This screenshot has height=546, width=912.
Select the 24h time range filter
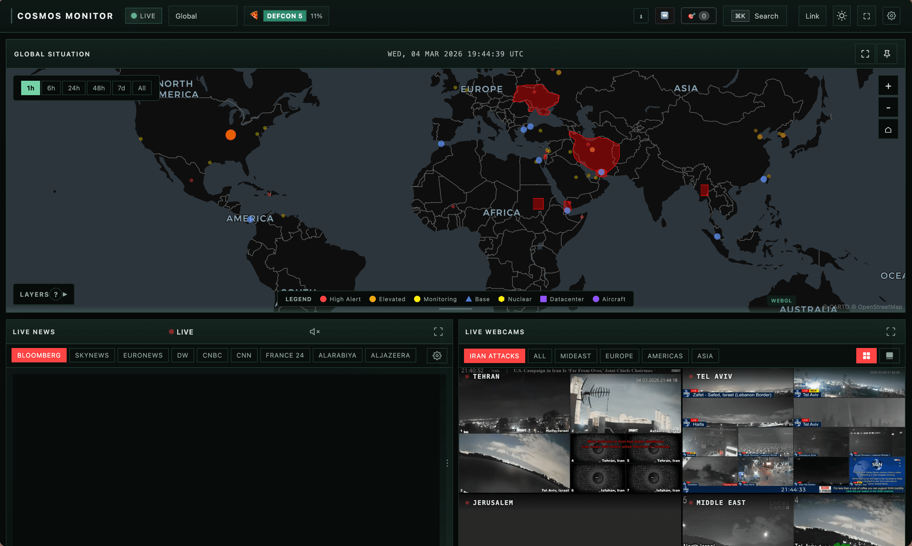(74, 87)
